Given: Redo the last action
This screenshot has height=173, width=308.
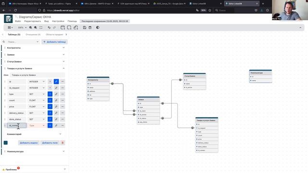Looking at the screenshot, I should coord(54,28).
